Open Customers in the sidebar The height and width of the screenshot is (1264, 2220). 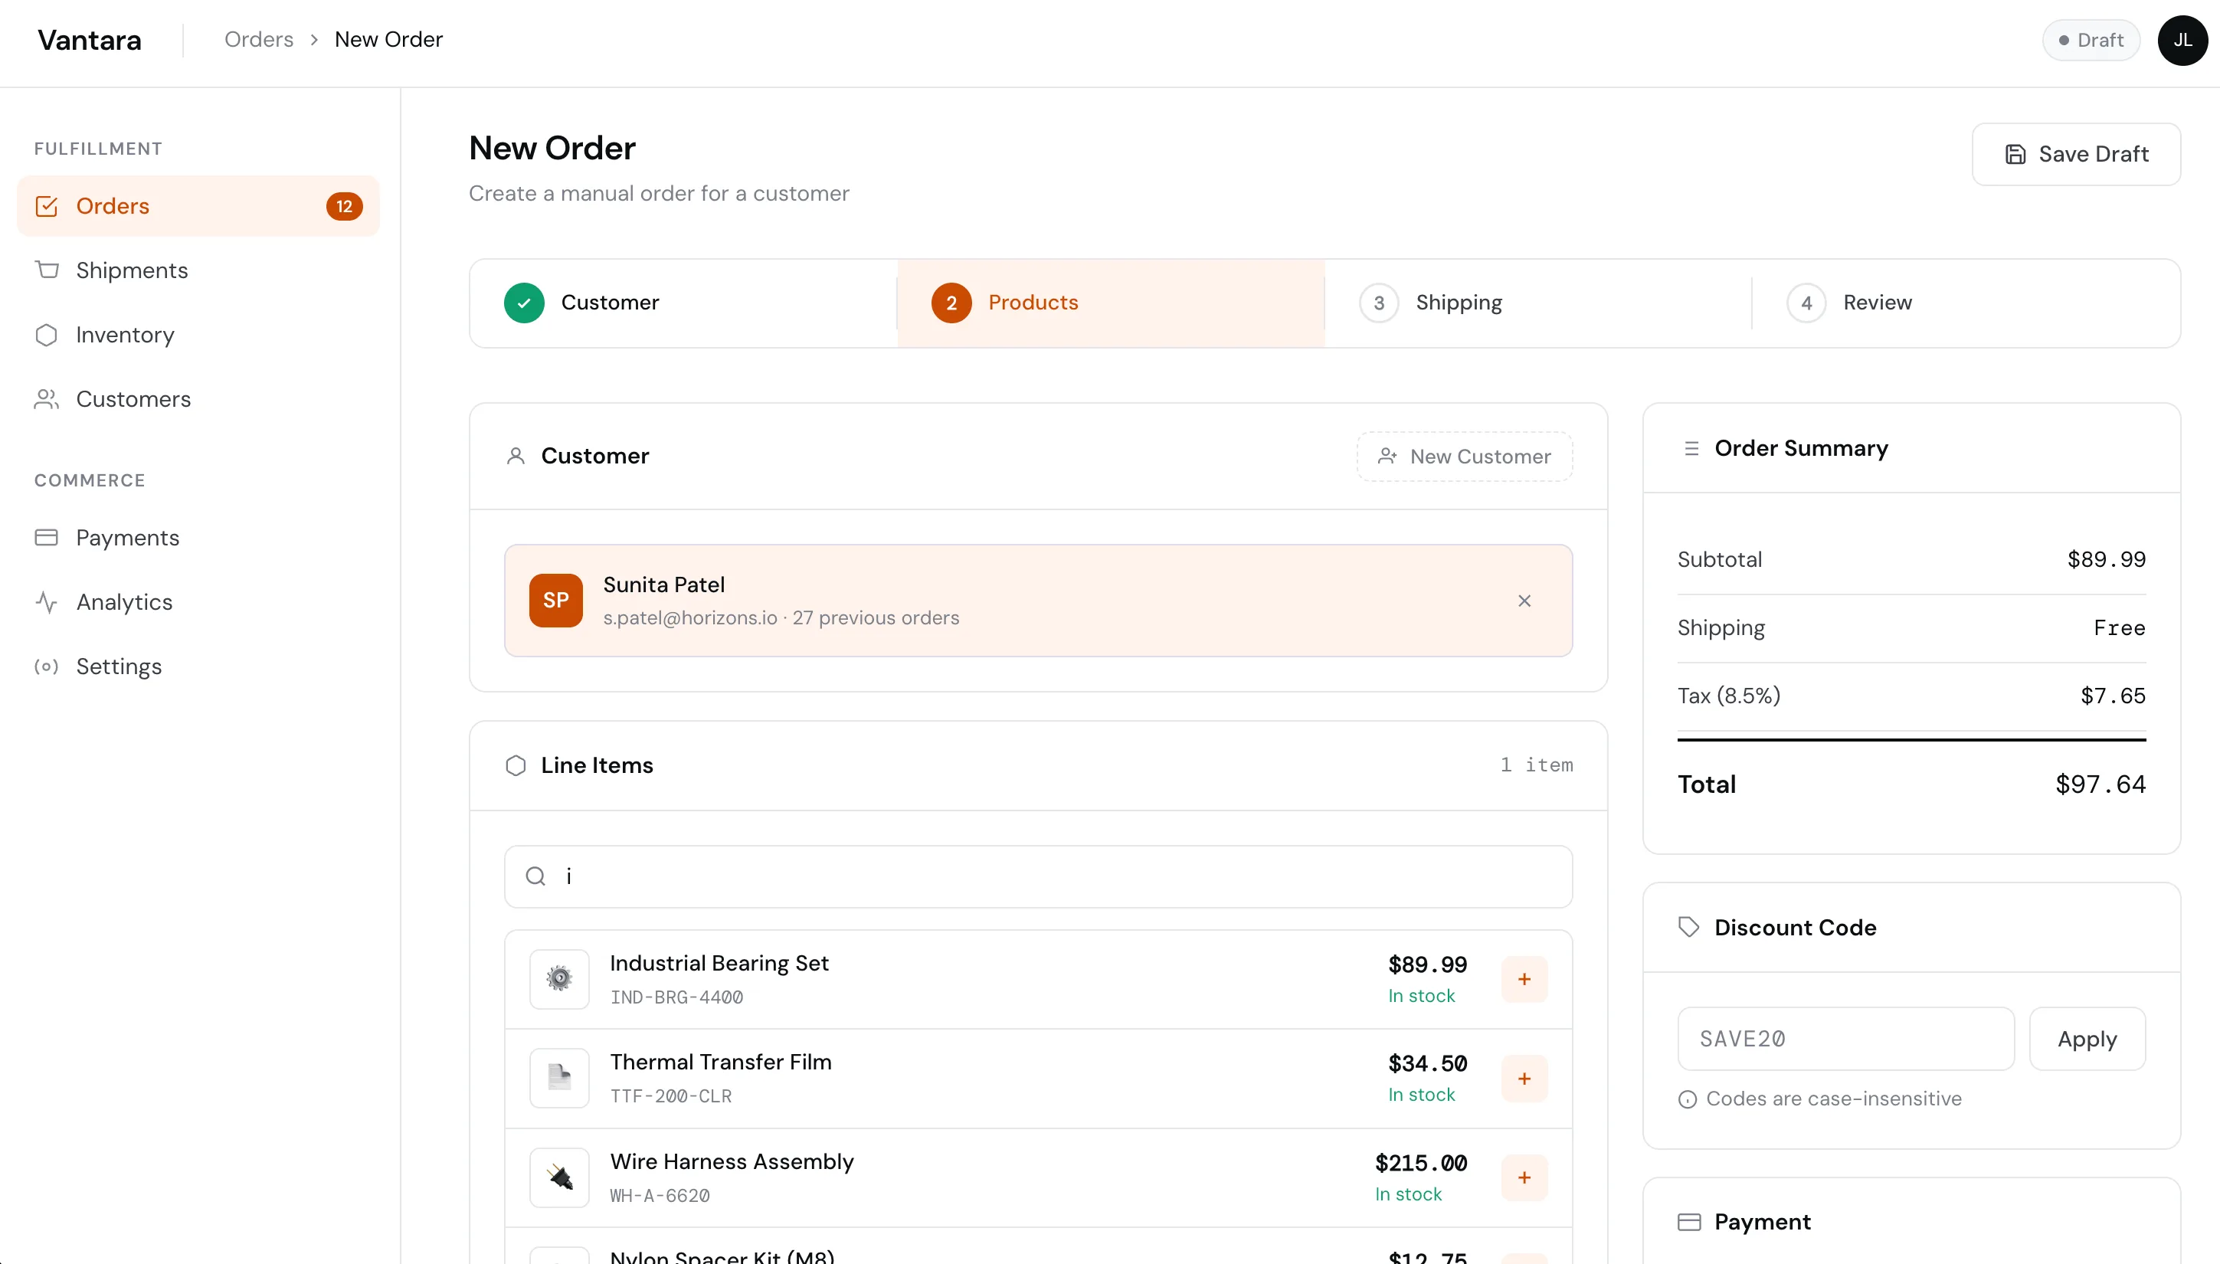click(198, 398)
